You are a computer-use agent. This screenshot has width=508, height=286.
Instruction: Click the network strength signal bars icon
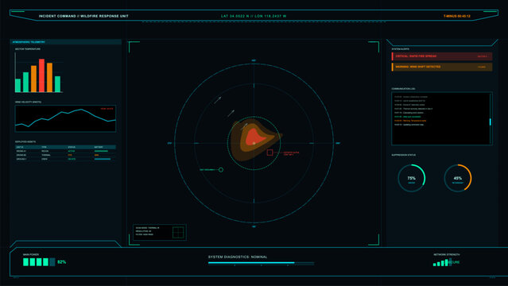tap(441, 263)
